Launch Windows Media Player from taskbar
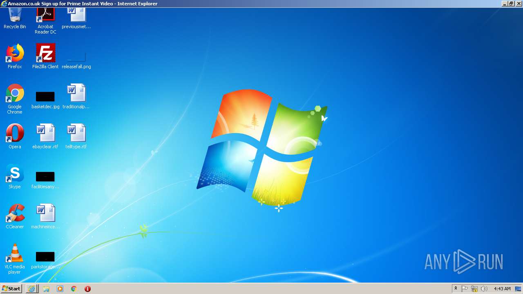This screenshot has width=523, height=294. point(60,289)
